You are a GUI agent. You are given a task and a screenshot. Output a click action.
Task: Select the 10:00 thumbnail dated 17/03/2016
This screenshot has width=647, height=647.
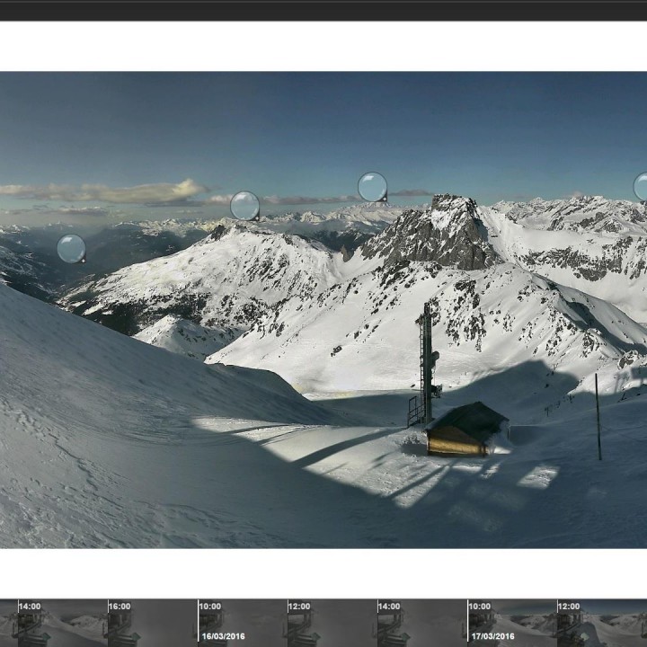(x=512, y=623)
